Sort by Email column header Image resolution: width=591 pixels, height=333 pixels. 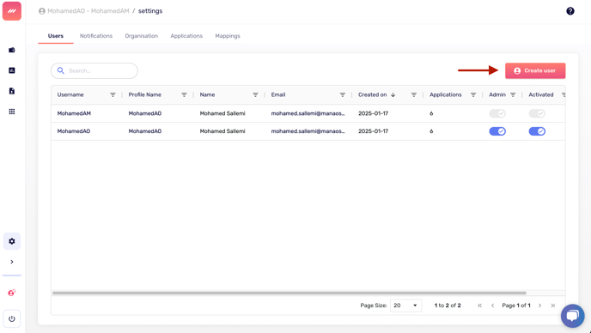pyautogui.click(x=278, y=95)
